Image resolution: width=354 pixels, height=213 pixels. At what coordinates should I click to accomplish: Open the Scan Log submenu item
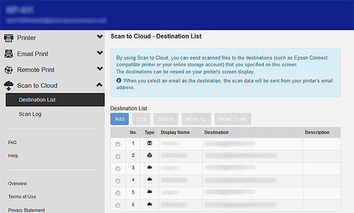click(x=30, y=114)
